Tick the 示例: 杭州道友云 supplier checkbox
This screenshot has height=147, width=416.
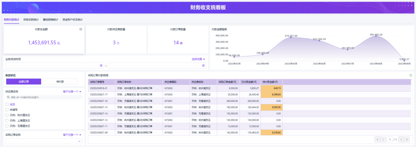[7, 115]
